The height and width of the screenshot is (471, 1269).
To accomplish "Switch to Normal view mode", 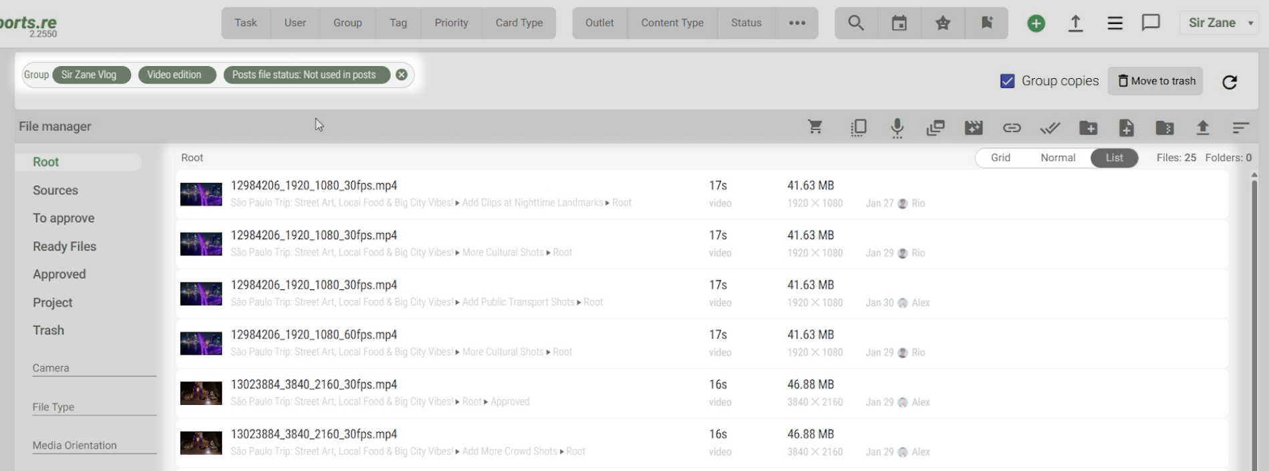I will (x=1057, y=158).
